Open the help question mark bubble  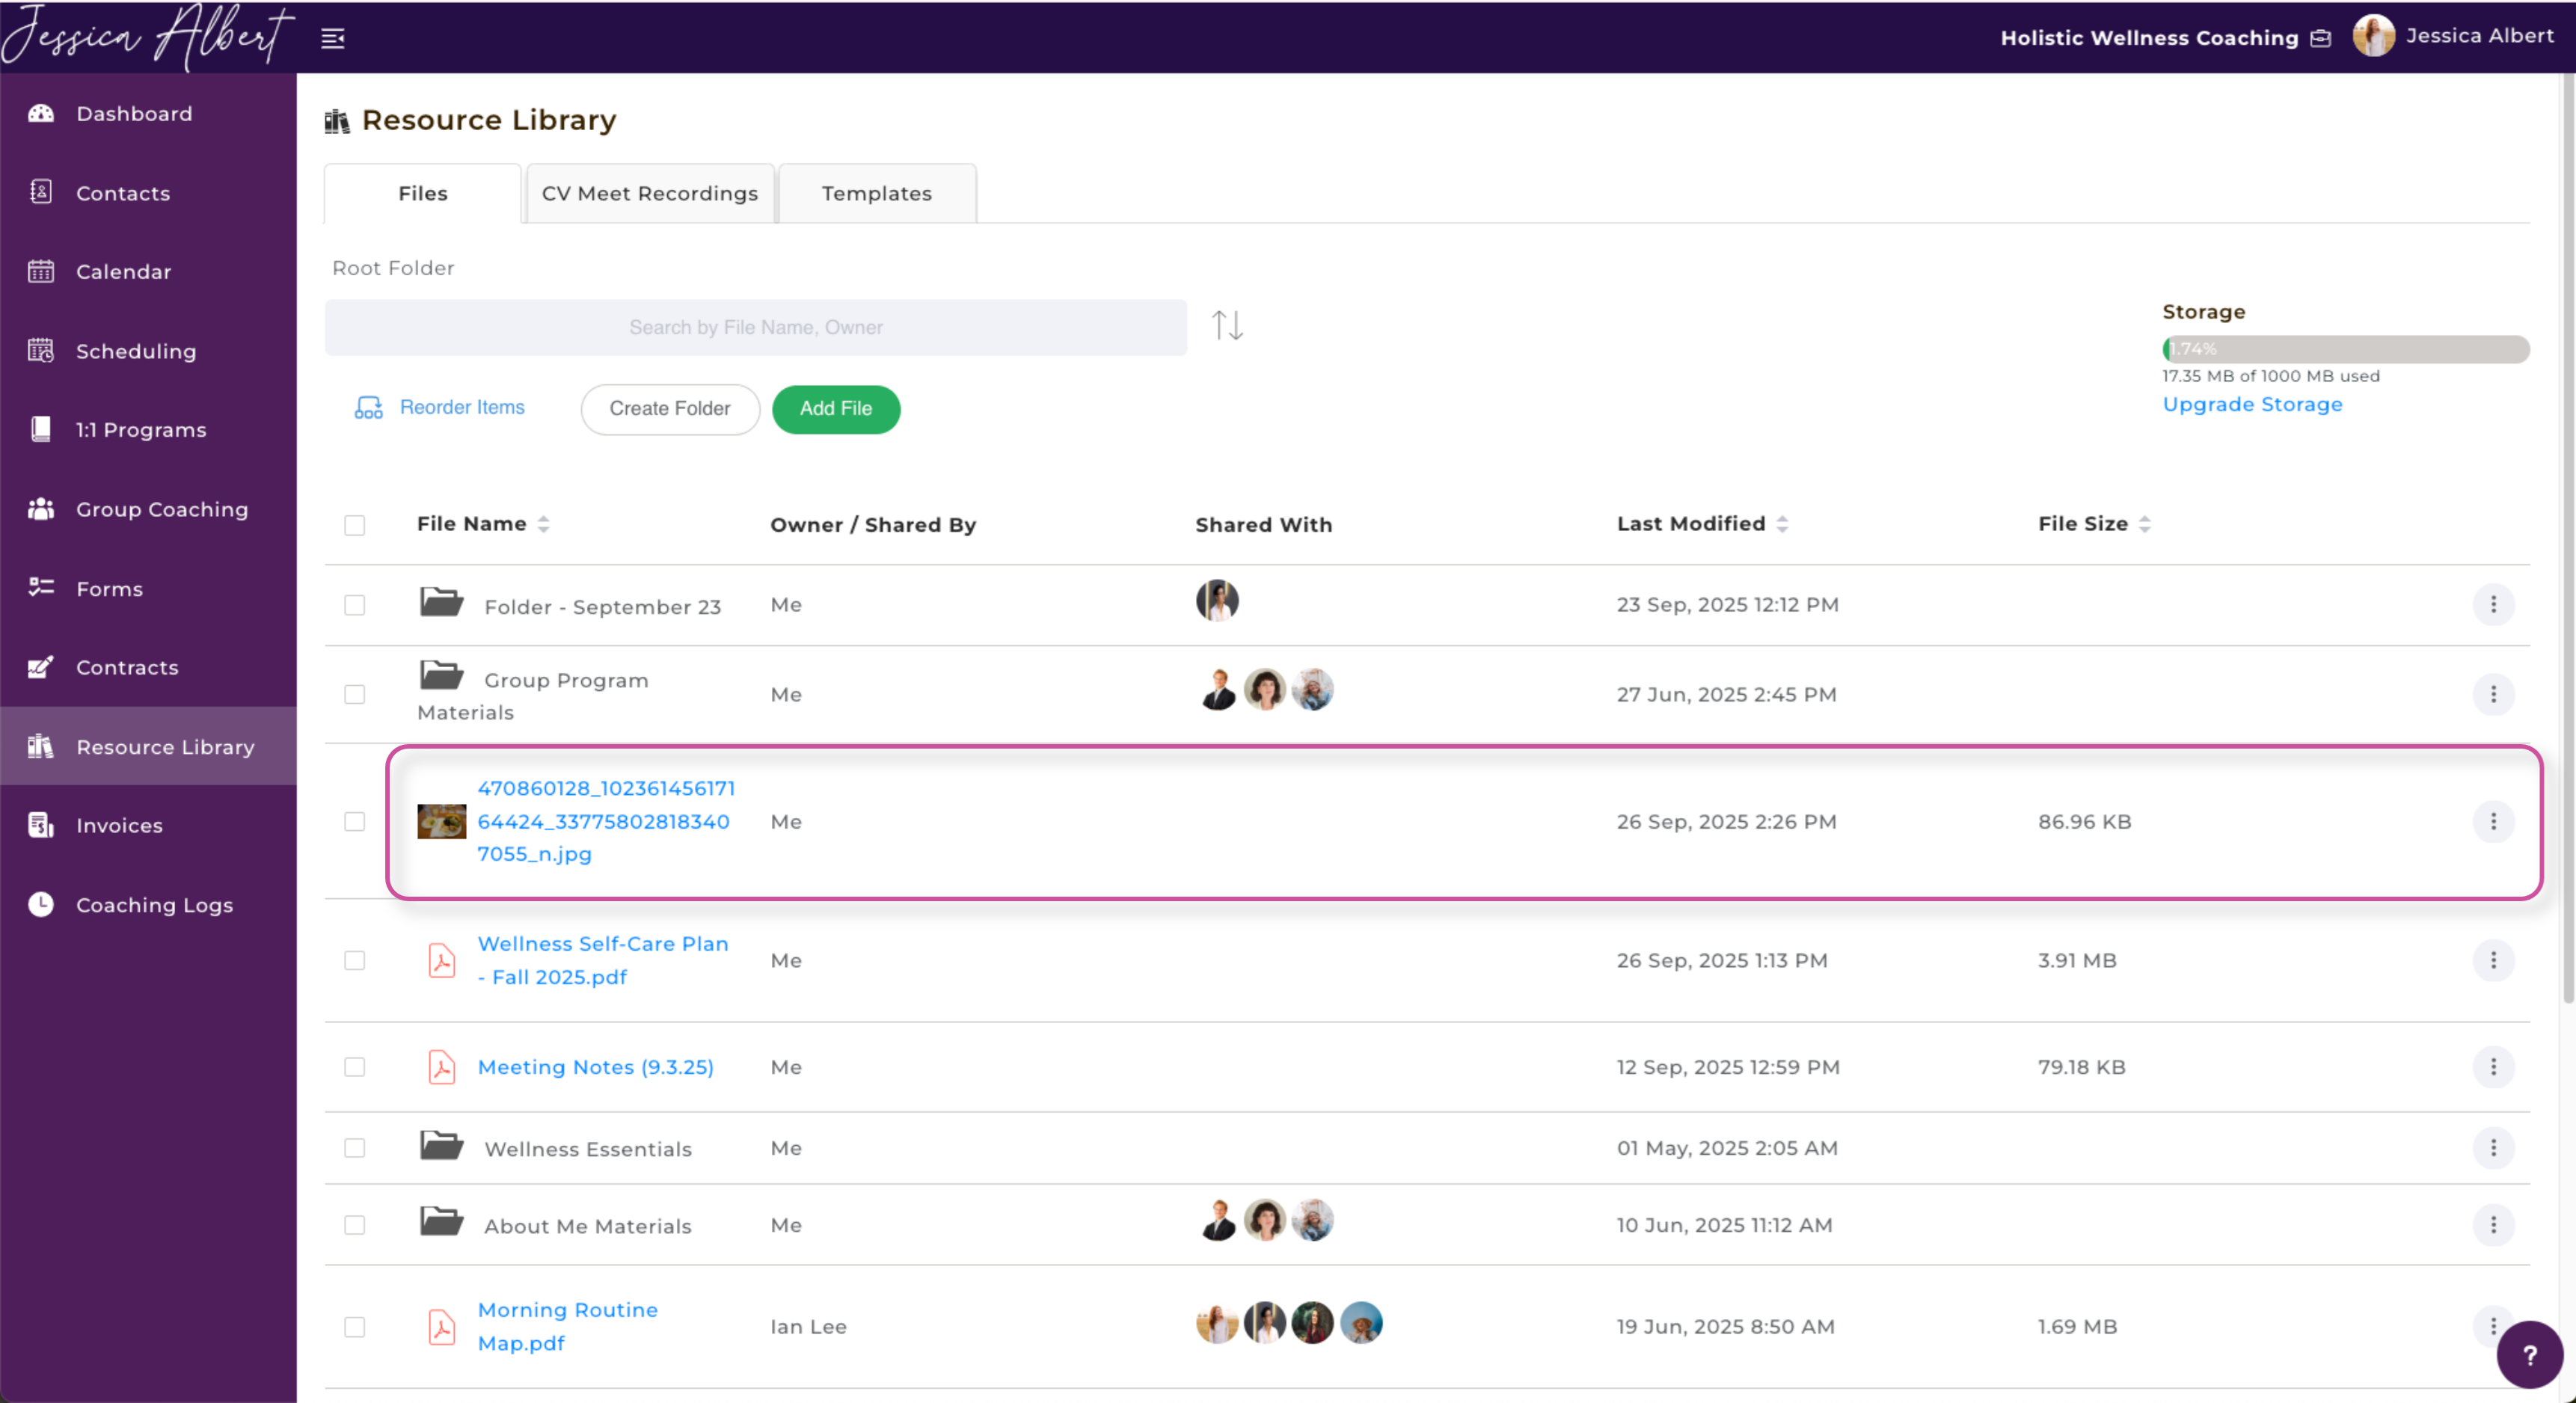[2529, 1354]
